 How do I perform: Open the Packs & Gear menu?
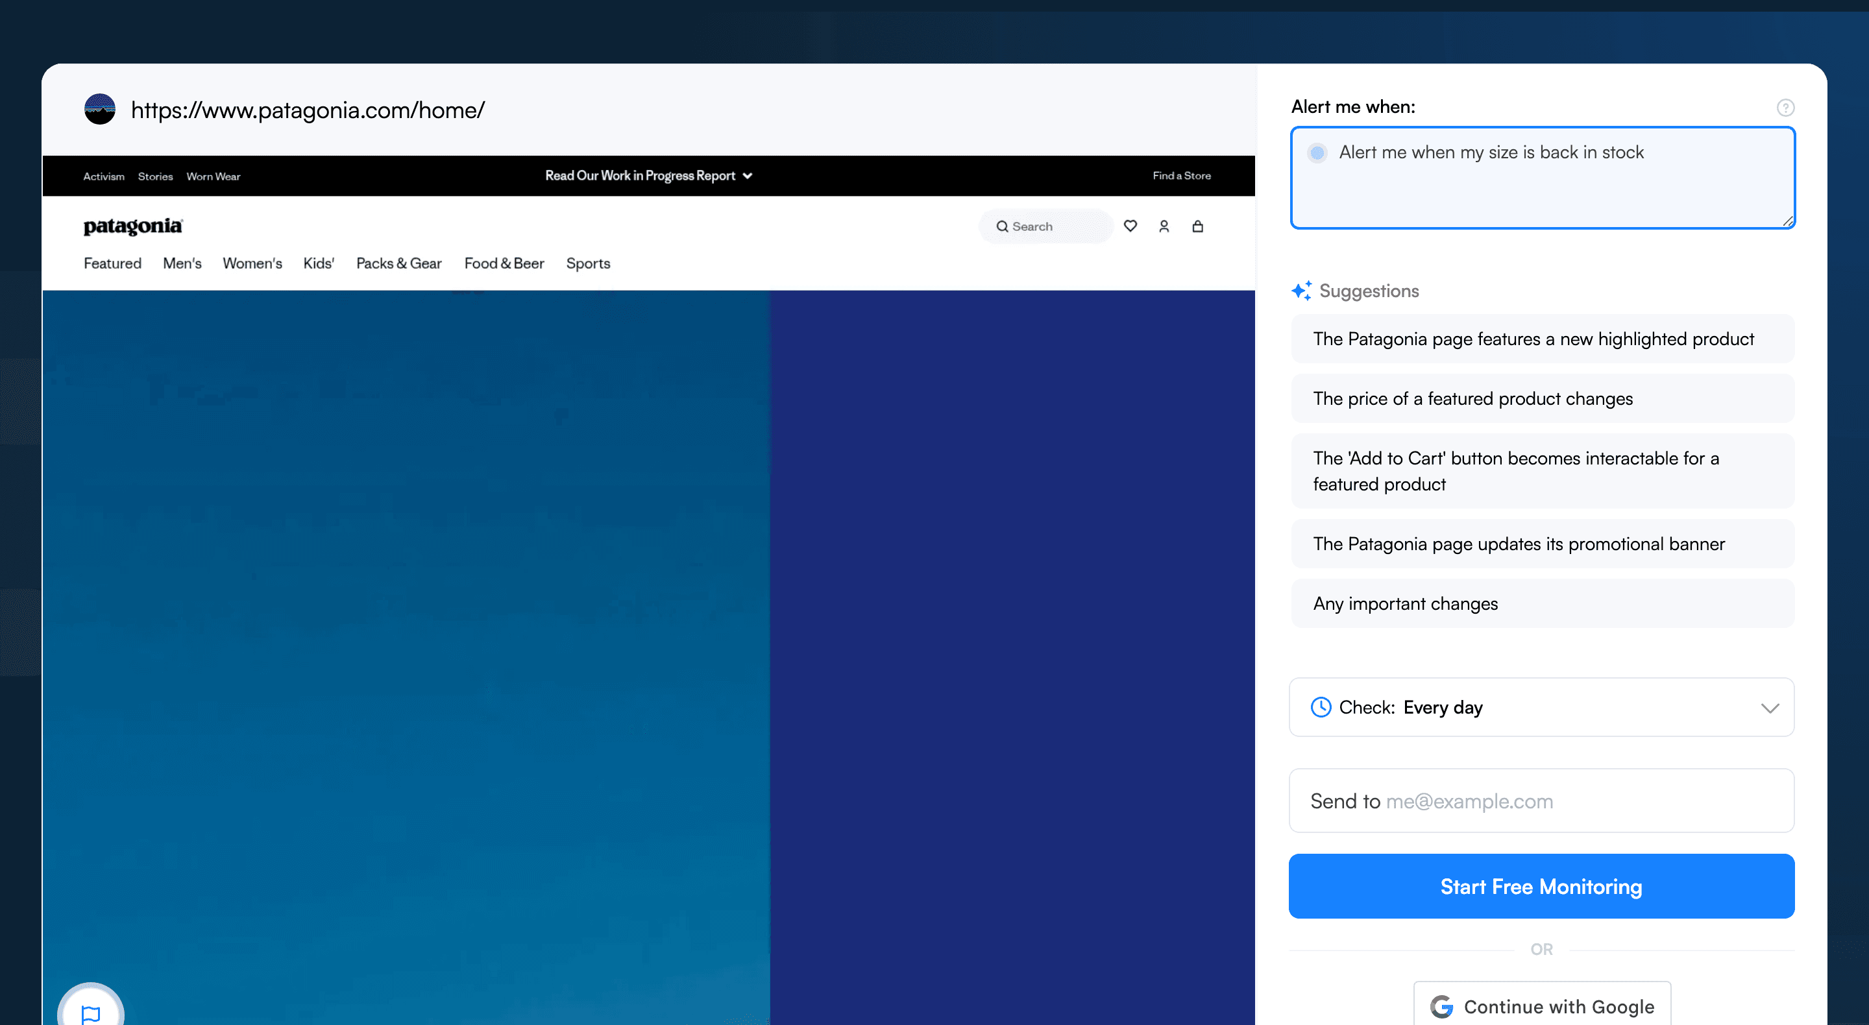tap(399, 263)
